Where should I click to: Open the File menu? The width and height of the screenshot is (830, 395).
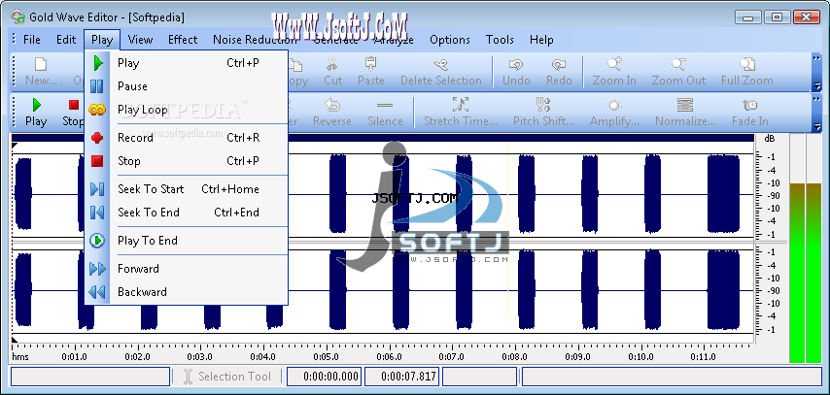coord(32,40)
